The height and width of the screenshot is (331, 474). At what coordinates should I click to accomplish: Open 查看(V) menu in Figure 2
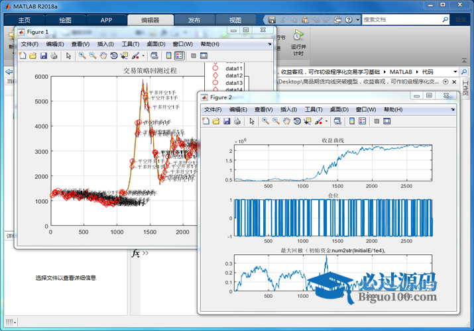click(x=264, y=109)
